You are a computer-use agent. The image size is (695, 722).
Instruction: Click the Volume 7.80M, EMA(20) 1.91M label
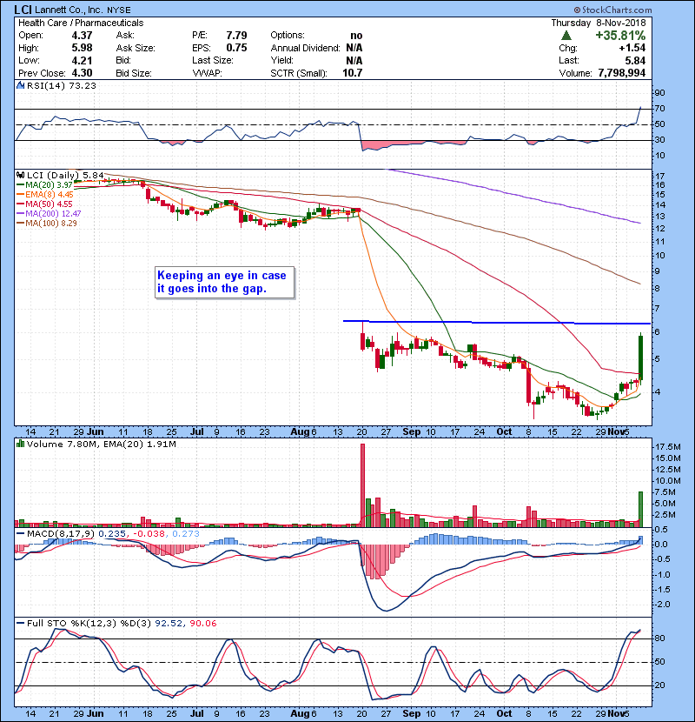(101, 445)
